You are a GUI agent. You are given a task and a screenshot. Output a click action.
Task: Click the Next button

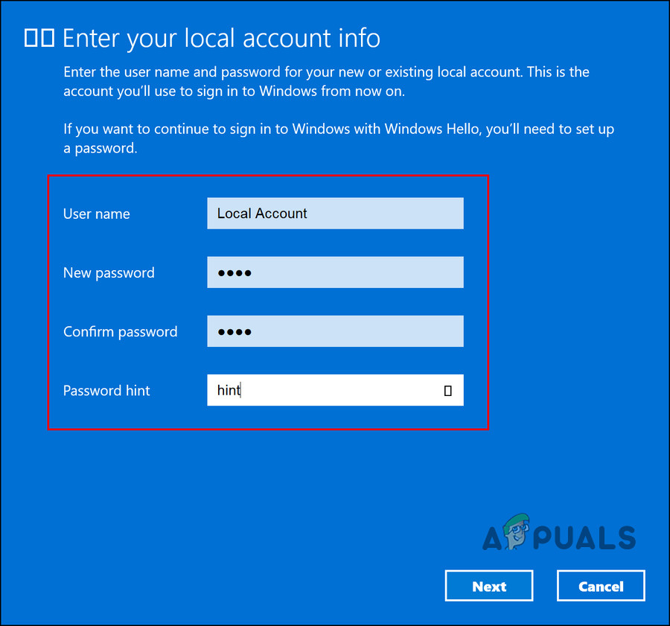point(489,586)
